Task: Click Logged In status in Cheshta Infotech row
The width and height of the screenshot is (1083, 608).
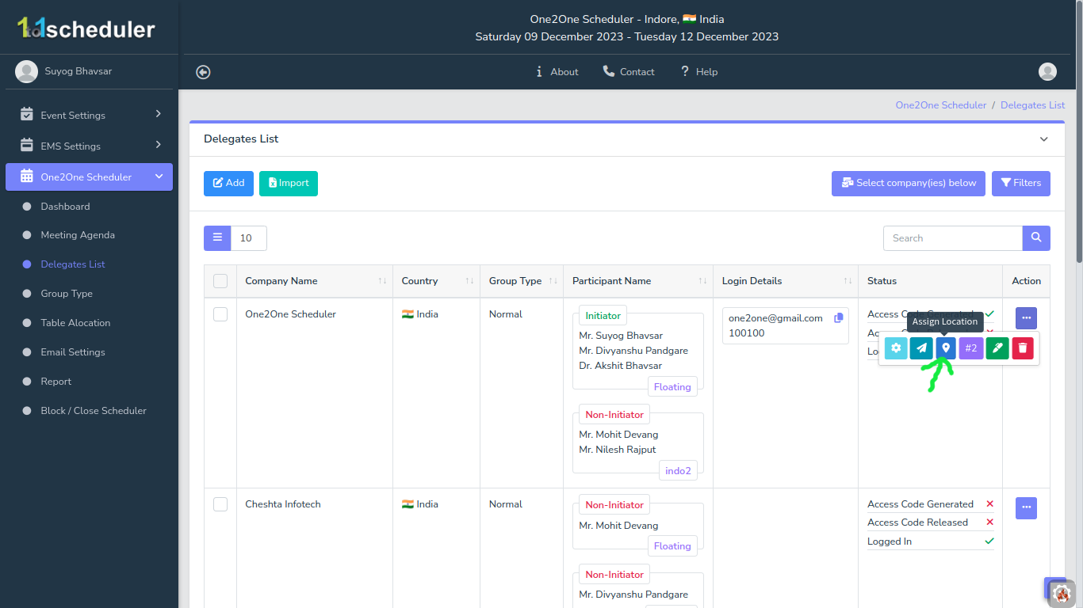Action: click(x=890, y=541)
